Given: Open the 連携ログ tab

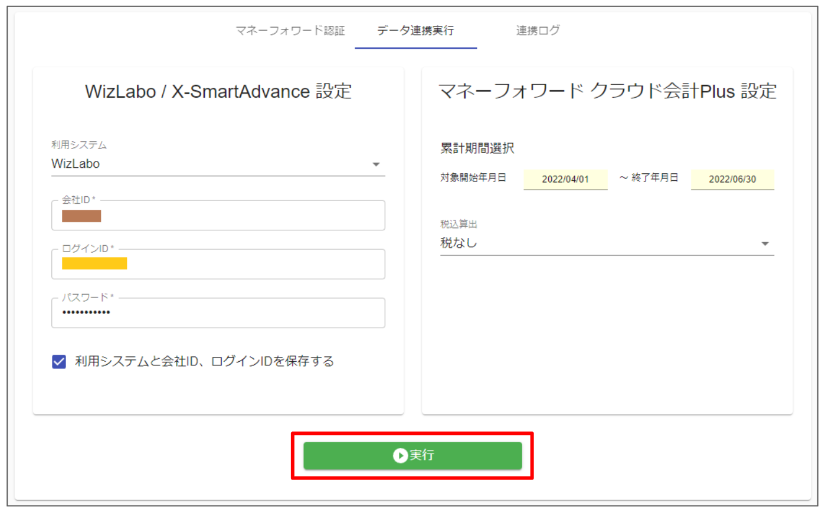Looking at the screenshot, I should (538, 31).
